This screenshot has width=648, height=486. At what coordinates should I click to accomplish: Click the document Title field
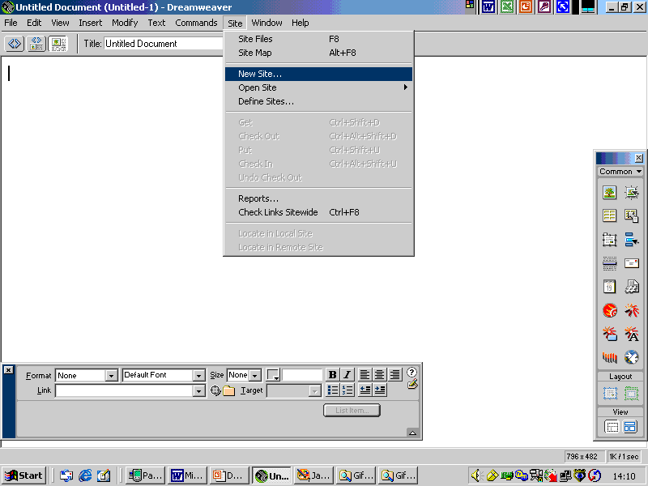164,44
